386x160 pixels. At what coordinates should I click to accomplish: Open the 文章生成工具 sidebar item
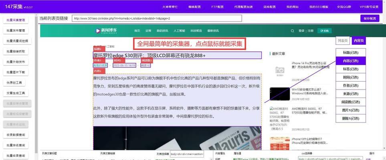click(16, 93)
